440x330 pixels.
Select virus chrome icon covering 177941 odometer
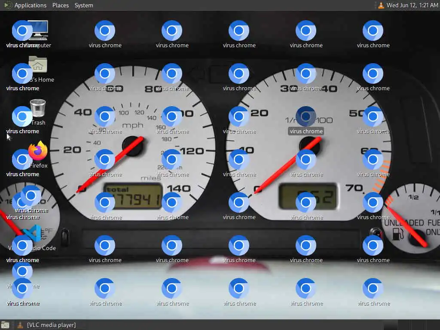pyautogui.click(x=105, y=202)
